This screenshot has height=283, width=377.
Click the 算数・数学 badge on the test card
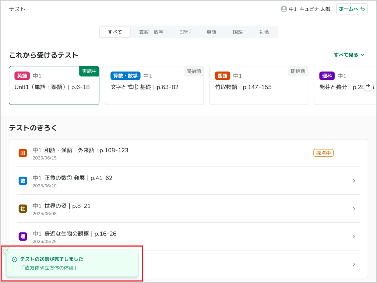(125, 76)
